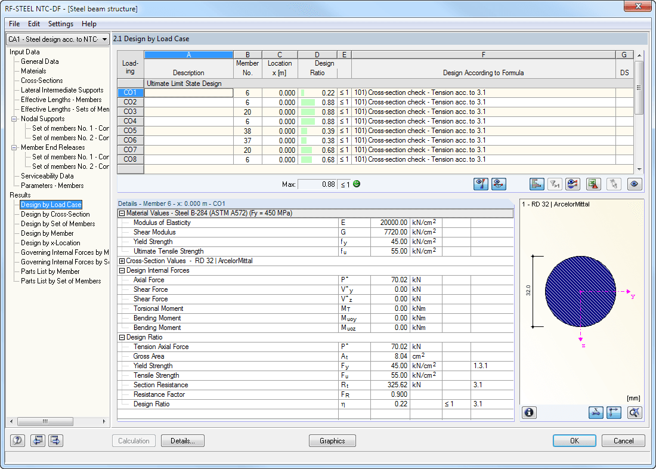The image size is (656, 469).
Task: Toggle results display with the flagged eye icon
Action: 481,184
